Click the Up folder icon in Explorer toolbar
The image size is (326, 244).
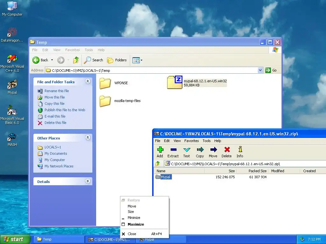(76, 60)
